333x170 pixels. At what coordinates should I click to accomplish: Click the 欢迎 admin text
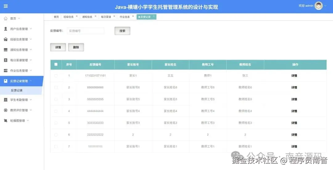[x=306, y=6]
